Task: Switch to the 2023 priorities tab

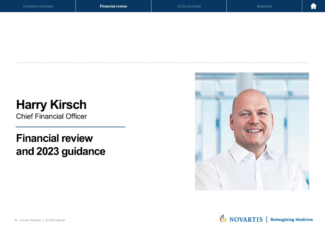Action: 189,6
